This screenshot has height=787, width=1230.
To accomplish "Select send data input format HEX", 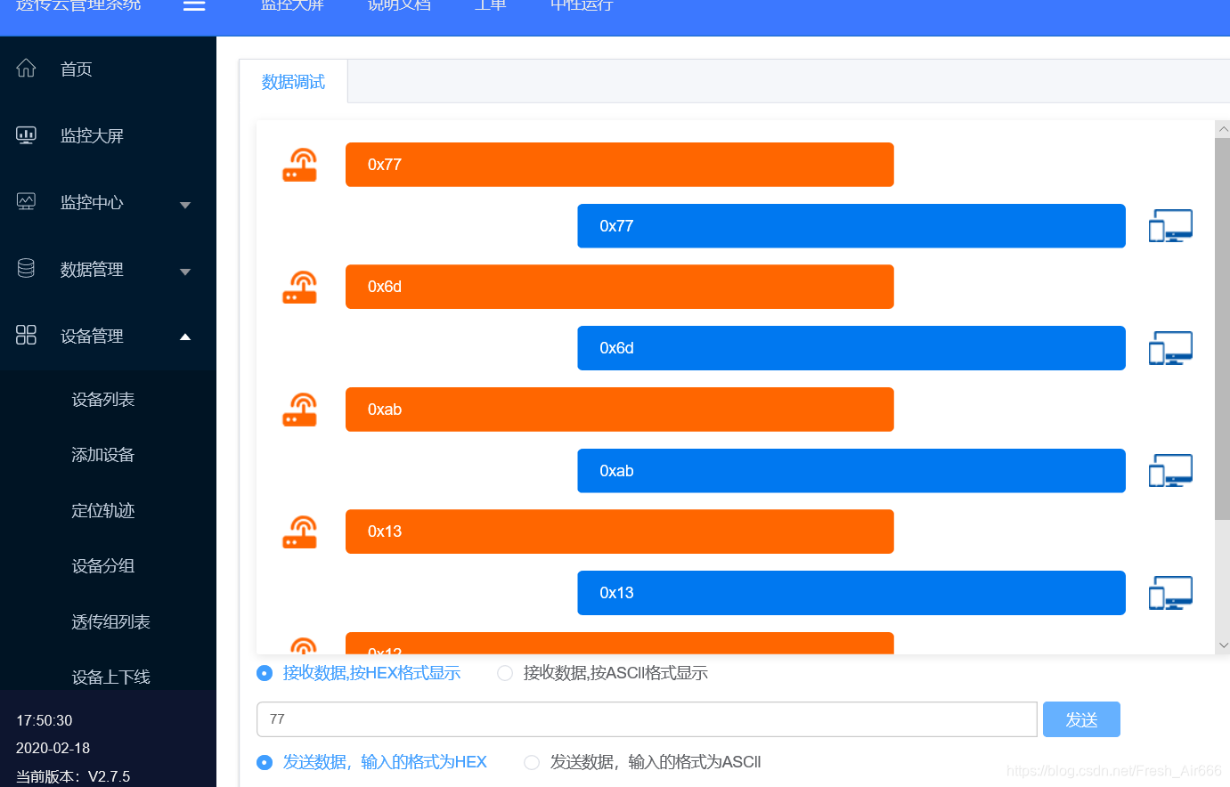I will [265, 762].
